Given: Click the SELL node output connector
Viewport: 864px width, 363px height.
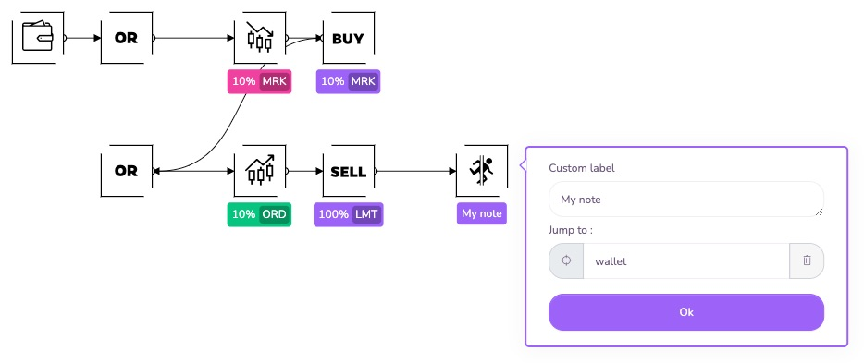Looking at the screenshot, I should click(376, 171).
